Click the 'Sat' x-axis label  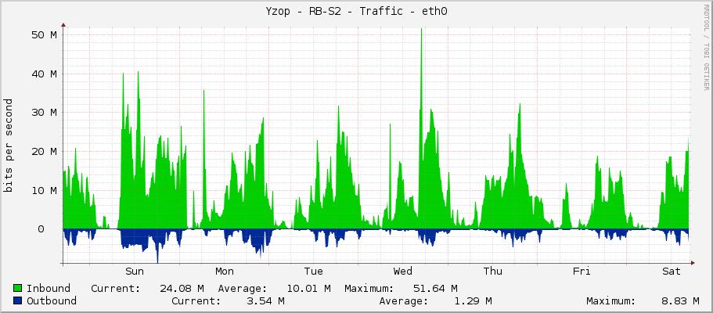click(672, 272)
